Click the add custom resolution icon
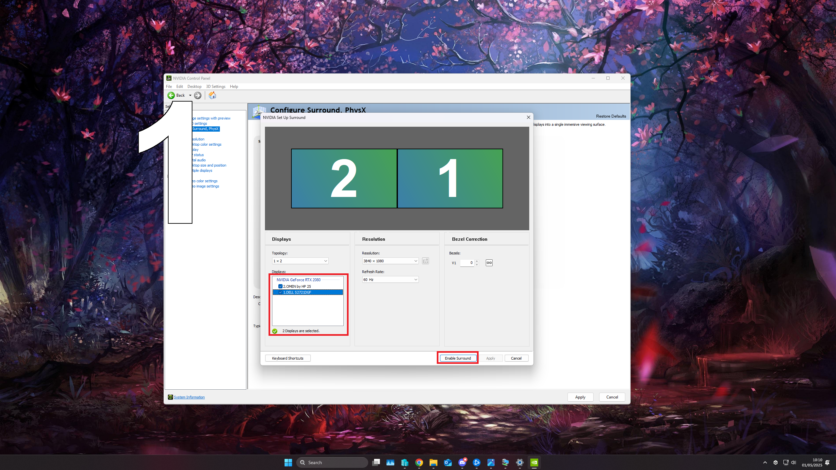 tap(425, 261)
